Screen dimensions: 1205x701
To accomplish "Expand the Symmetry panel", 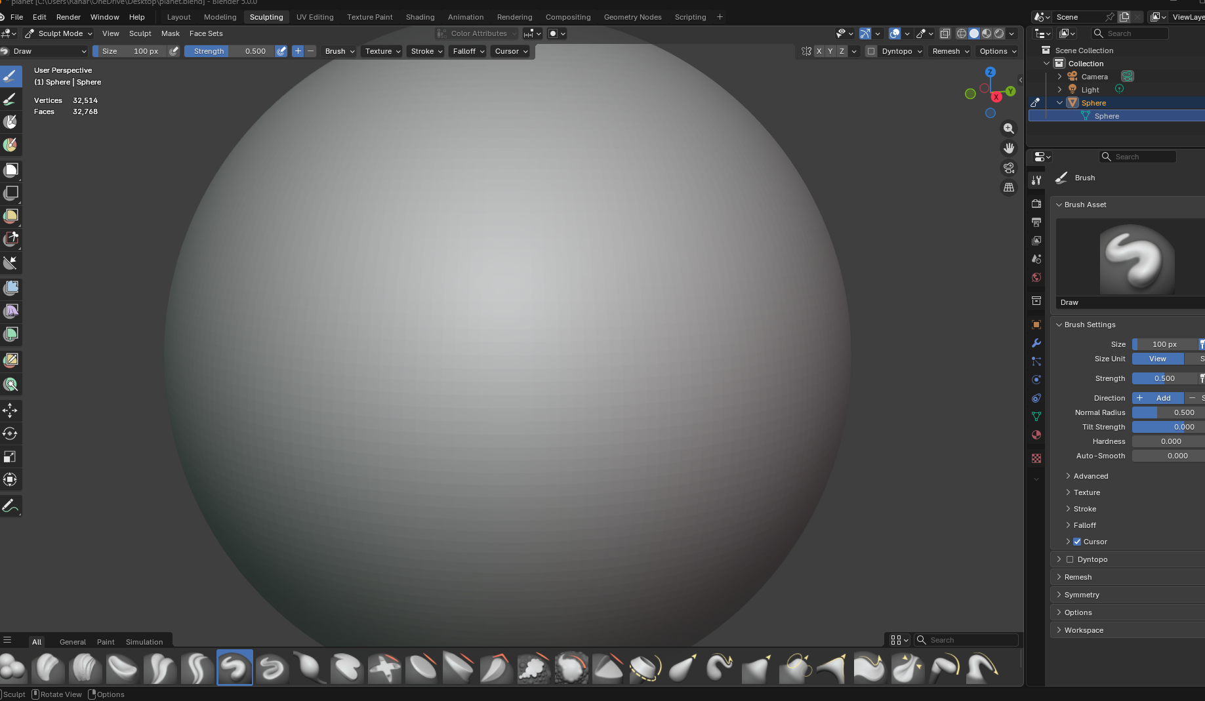I will coord(1082,595).
